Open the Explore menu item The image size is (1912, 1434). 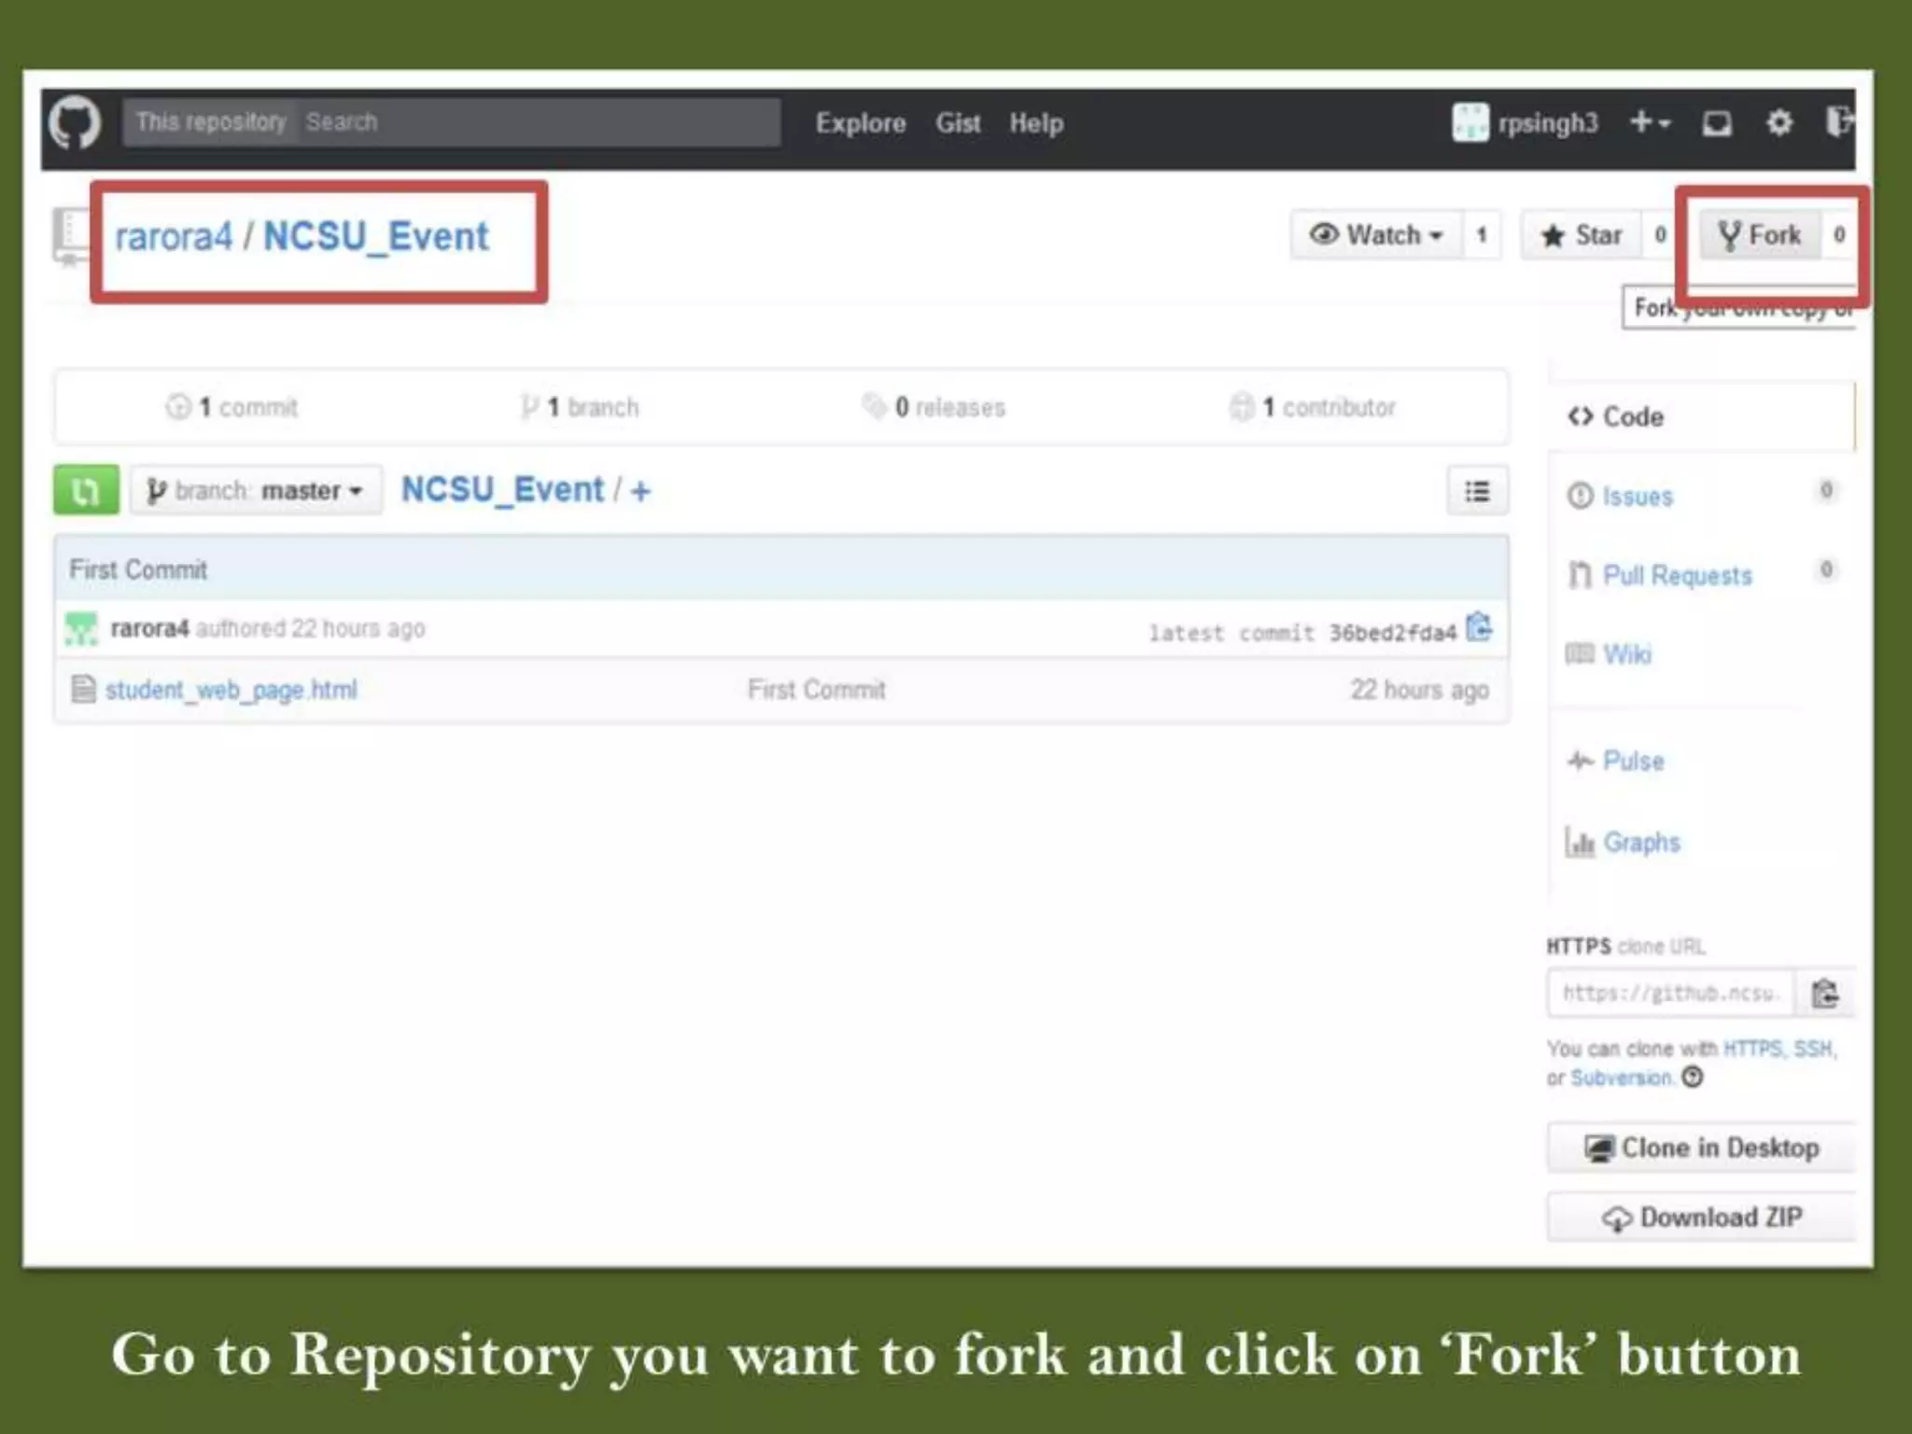click(860, 123)
